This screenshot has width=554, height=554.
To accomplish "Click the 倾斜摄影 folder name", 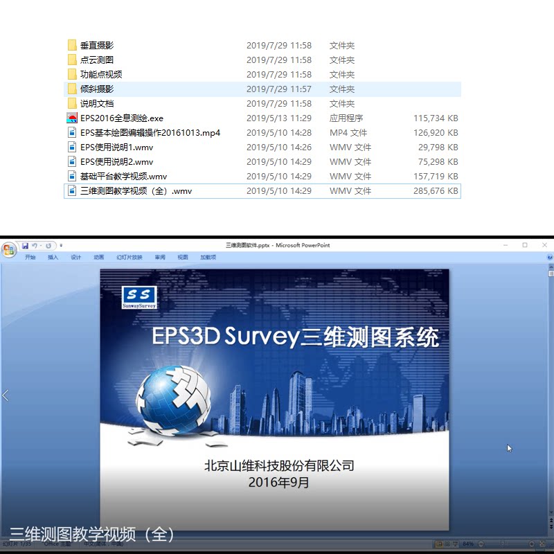I will click(97, 89).
